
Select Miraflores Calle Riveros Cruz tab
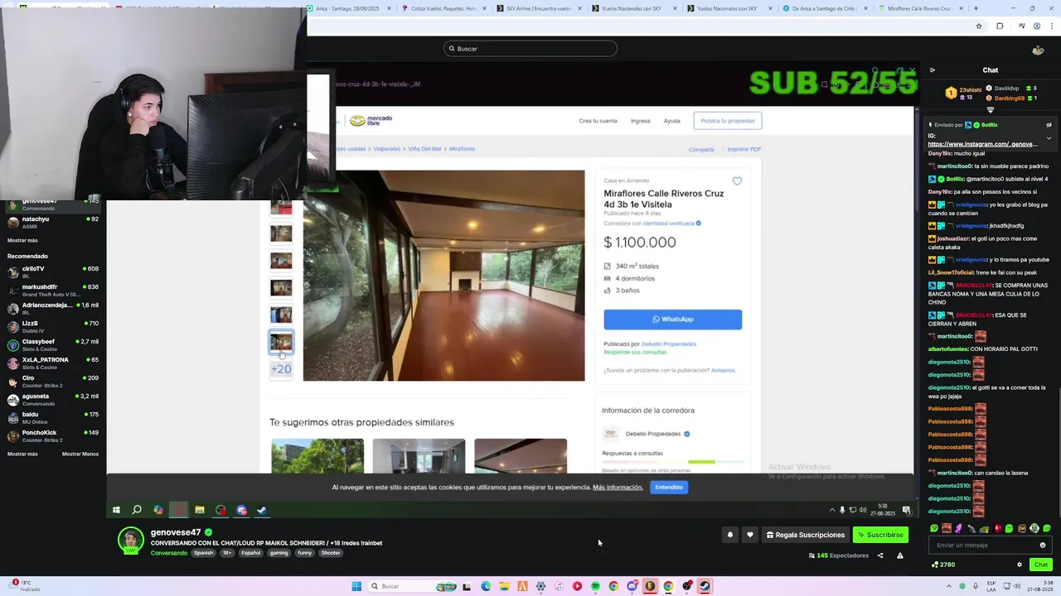point(918,8)
